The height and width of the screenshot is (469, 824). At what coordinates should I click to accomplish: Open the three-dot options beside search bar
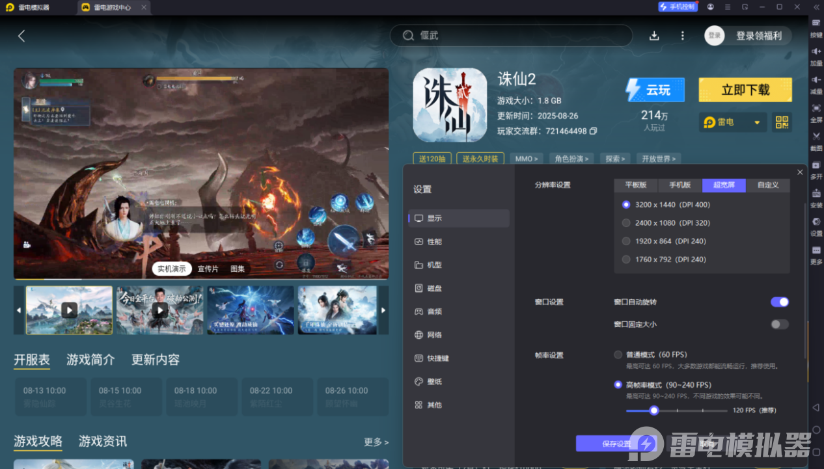tap(682, 36)
